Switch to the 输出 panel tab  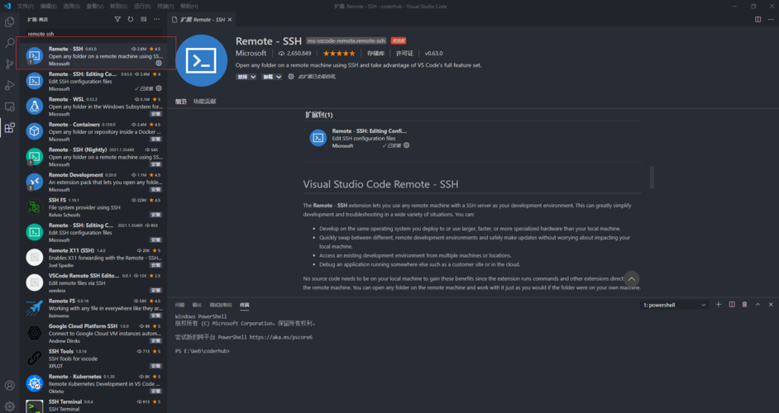[197, 305]
